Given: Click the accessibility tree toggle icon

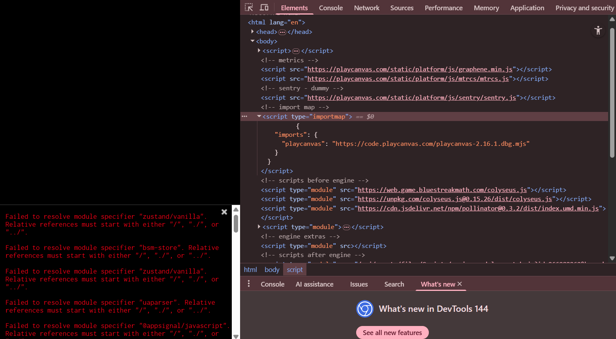Looking at the screenshot, I should (x=598, y=30).
